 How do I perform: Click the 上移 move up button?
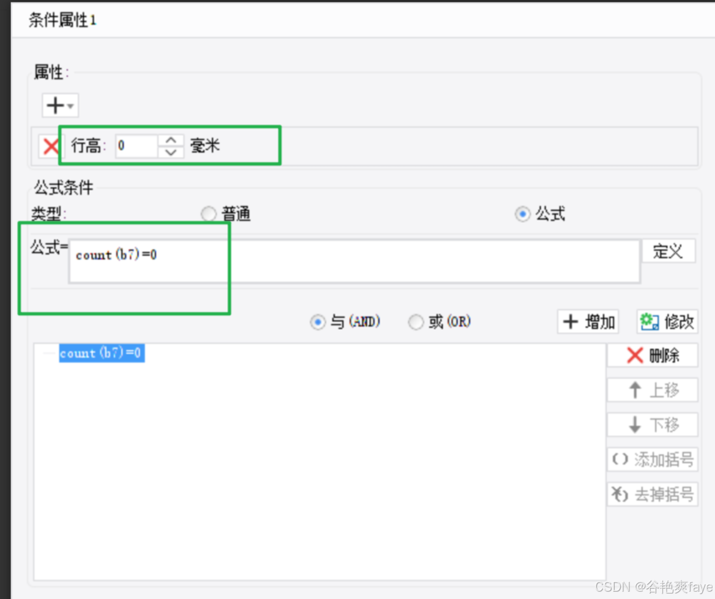[653, 390]
